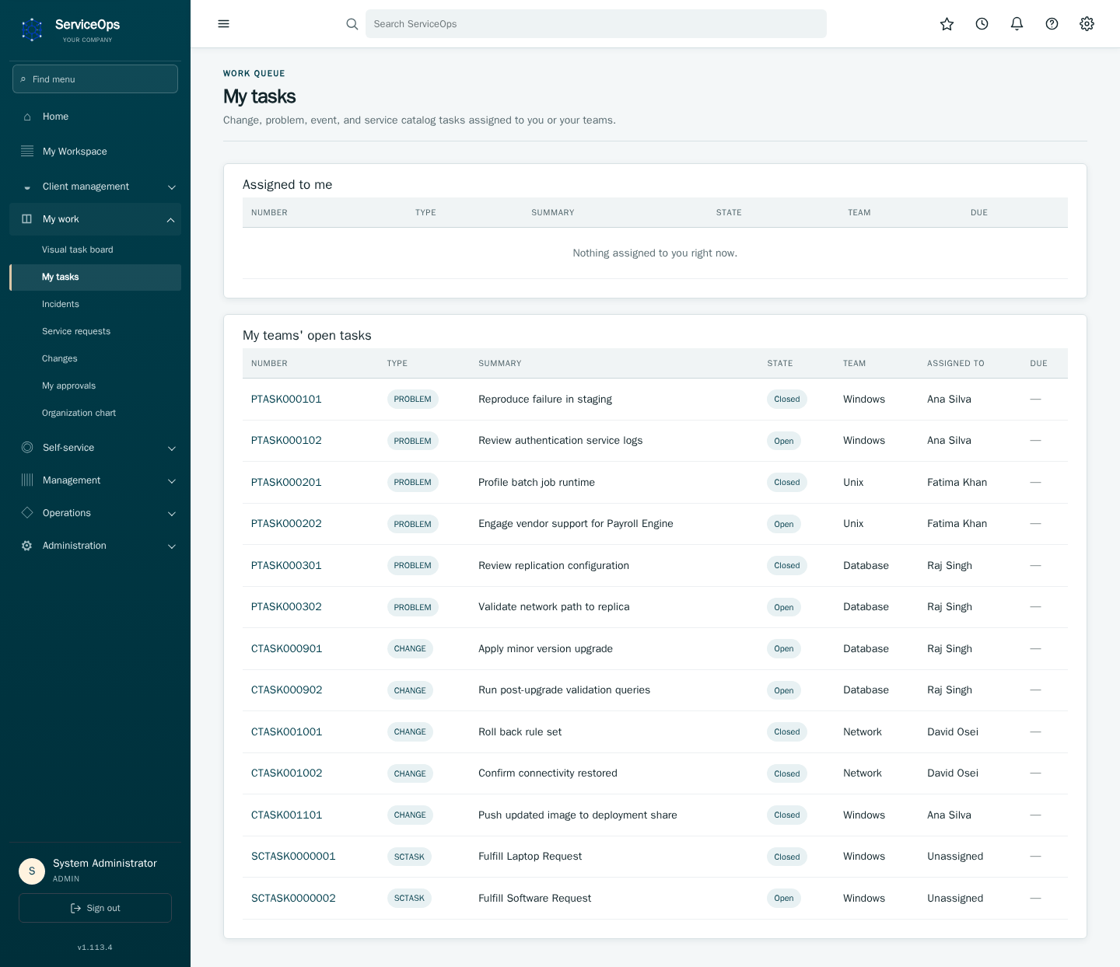Expand the Operations chevron

(x=172, y=514)
